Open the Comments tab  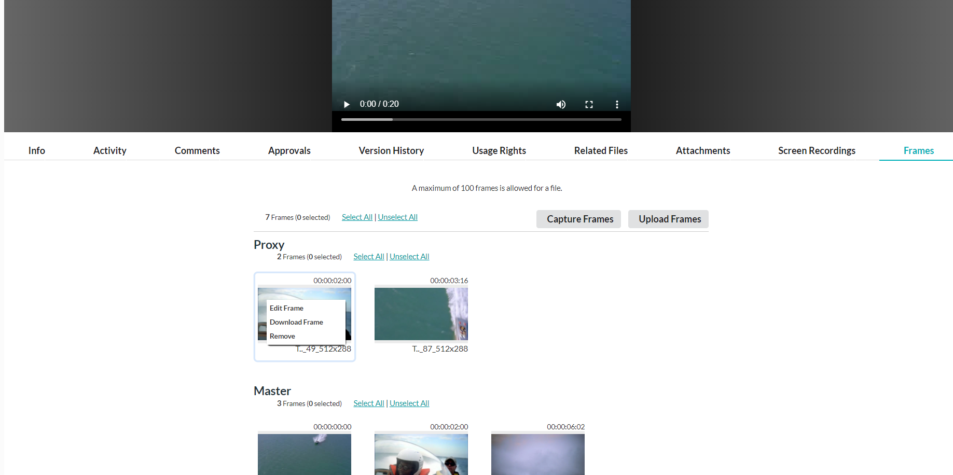click(x=197, y=150)
